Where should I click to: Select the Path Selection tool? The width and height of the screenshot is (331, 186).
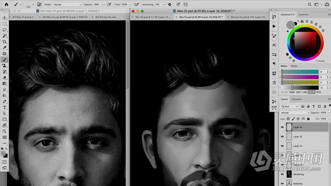4,113
